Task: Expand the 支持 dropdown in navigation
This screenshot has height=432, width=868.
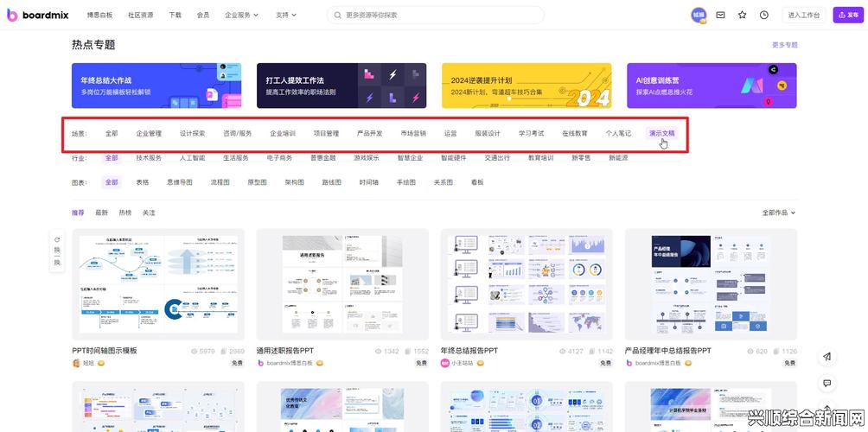Action: [286, 15]
